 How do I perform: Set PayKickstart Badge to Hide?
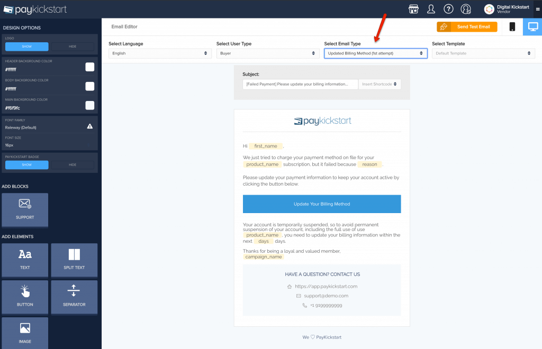click(73, 165)
